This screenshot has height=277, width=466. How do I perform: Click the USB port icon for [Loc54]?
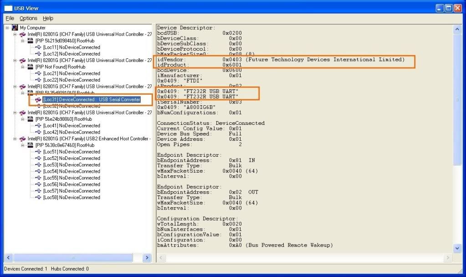(x=38, y=171)
